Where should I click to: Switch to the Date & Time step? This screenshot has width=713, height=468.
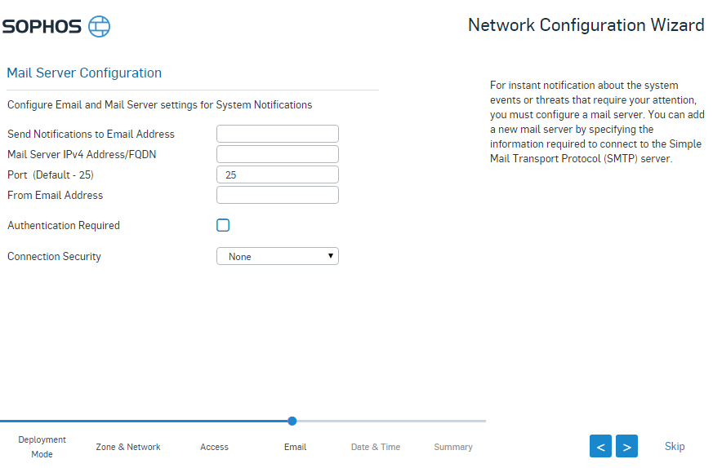click(x=376, y=447)
